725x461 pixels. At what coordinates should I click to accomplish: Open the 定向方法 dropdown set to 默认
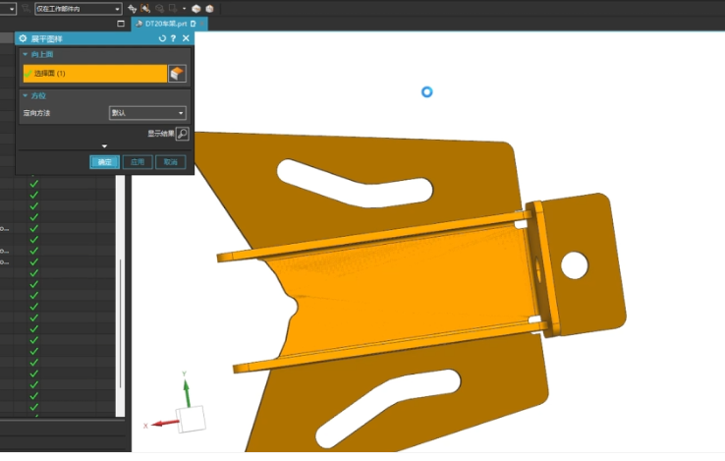[x=147, y=113]
